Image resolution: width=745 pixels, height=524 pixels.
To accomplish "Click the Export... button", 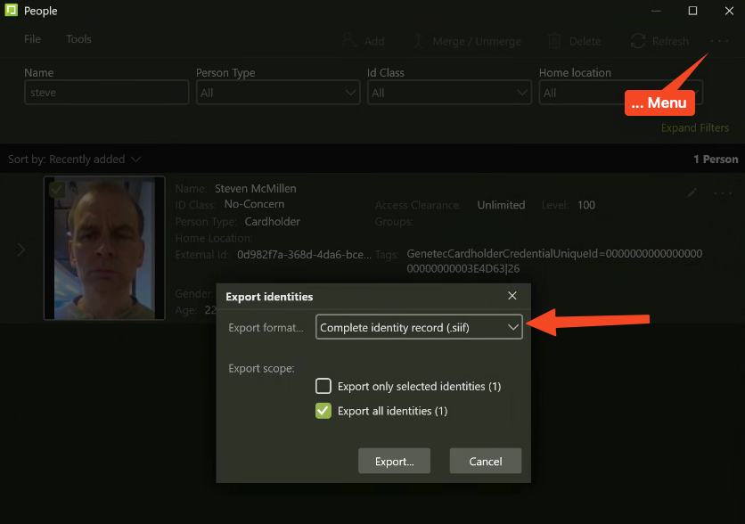I will 394,462.
